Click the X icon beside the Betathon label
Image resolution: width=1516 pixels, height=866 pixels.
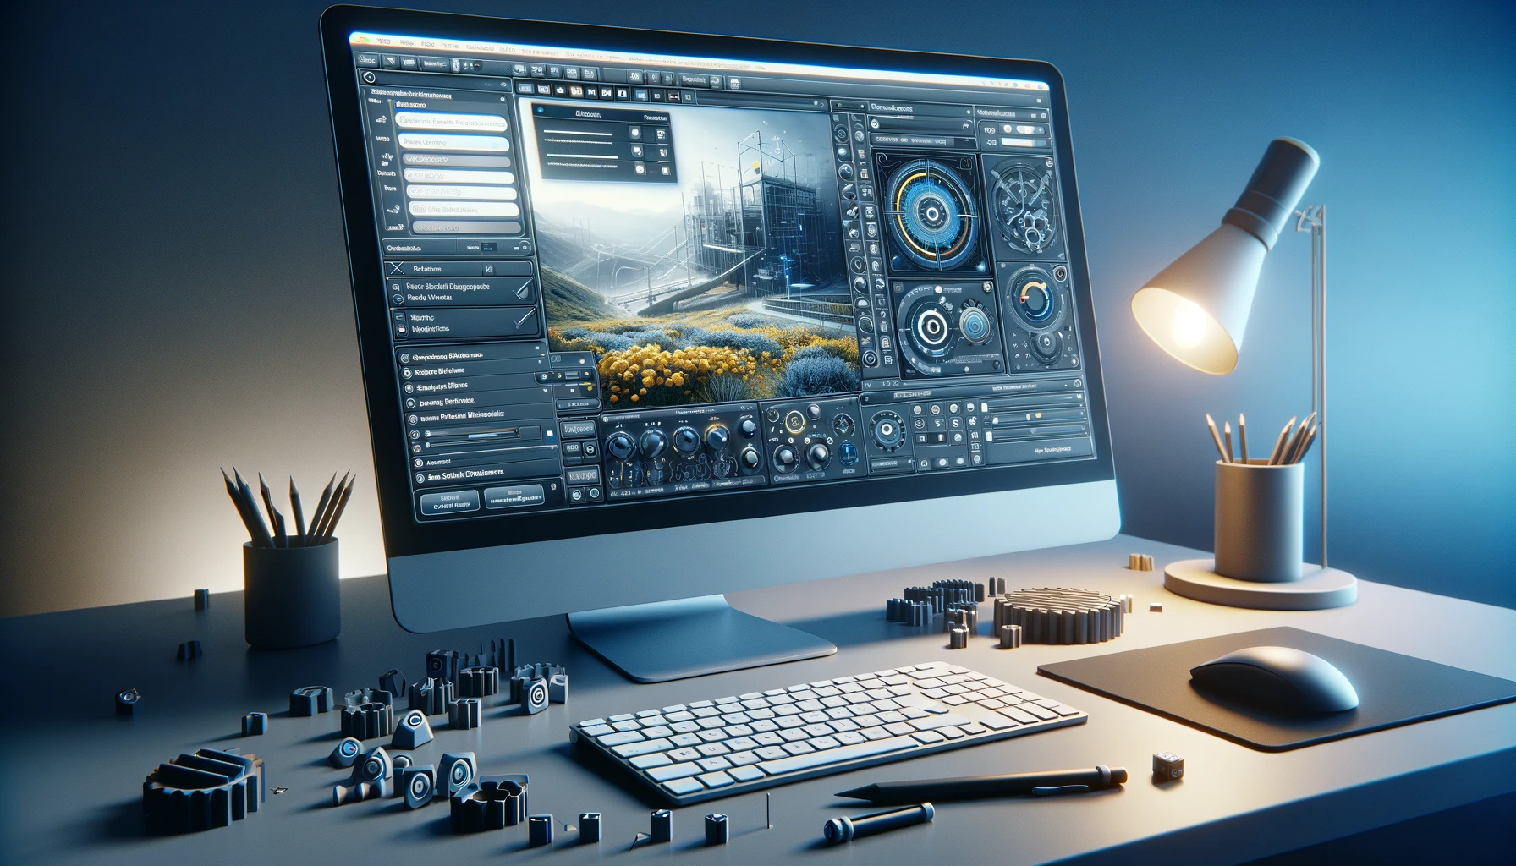[397, 268]
